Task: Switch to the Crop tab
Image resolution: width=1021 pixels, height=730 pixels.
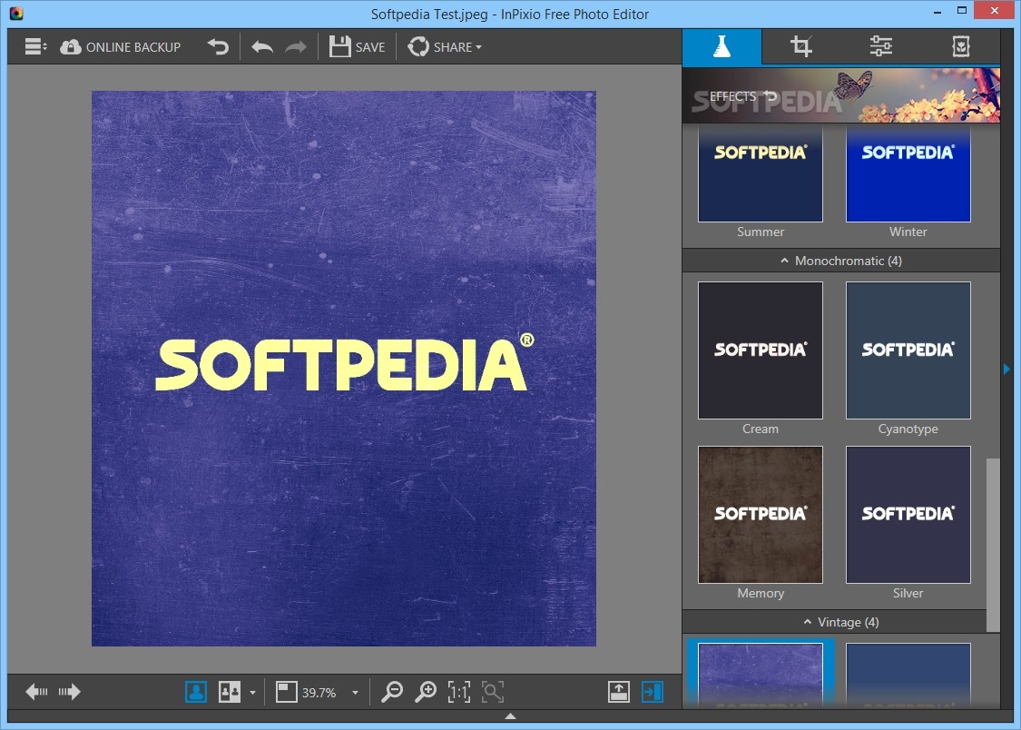Action: 800,47
